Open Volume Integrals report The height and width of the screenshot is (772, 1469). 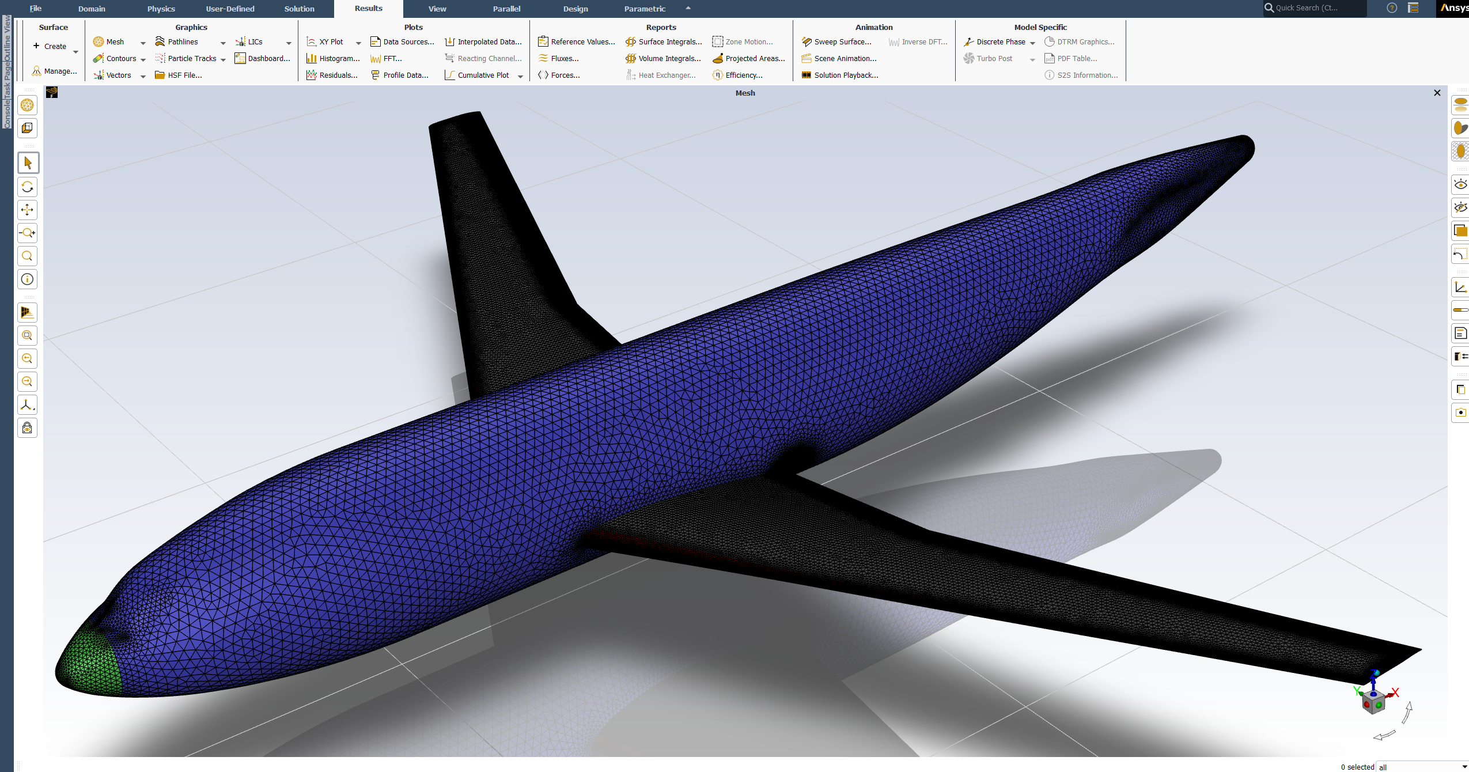click(x=663, y=58)
